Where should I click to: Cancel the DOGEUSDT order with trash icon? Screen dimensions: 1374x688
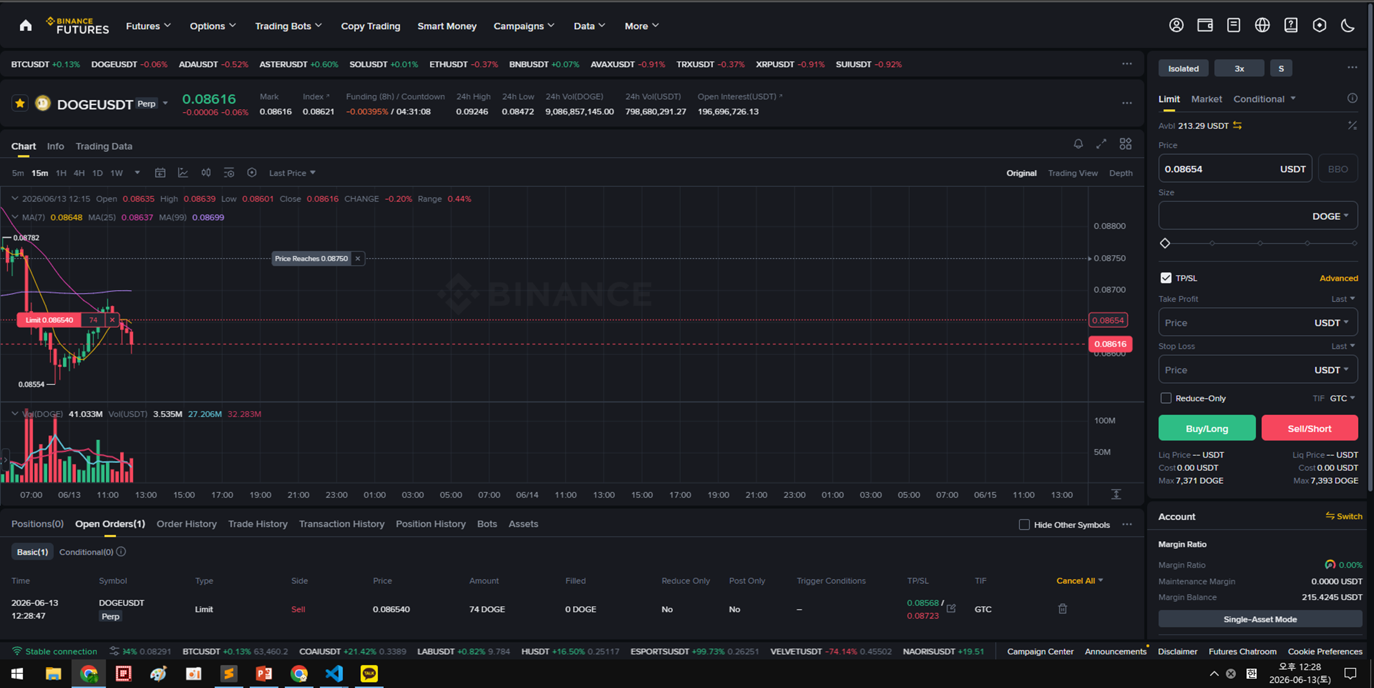coord(1063,609)
